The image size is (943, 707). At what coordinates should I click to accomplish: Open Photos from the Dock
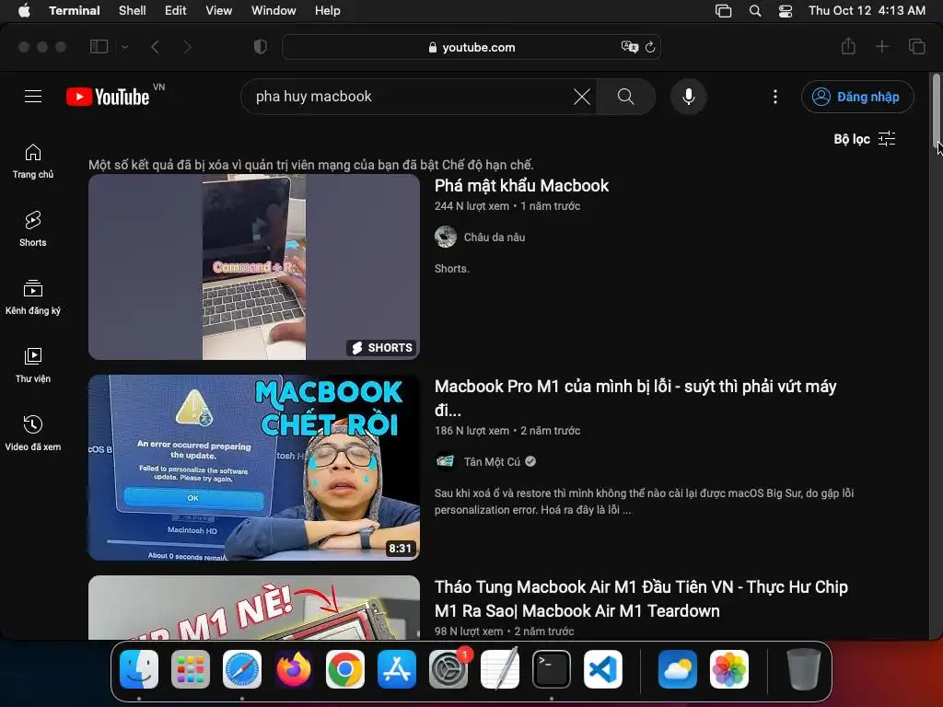click(729, 669)
